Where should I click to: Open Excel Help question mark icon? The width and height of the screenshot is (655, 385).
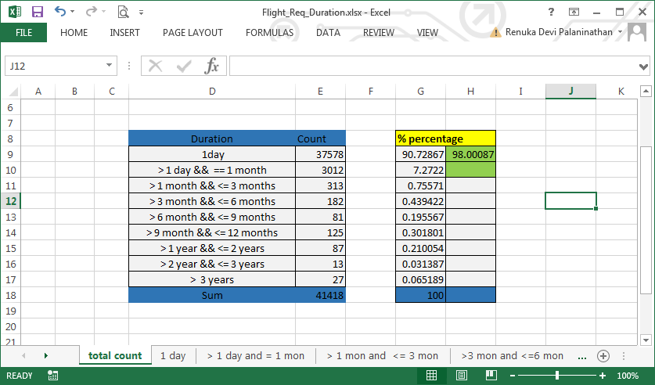tap(552, 12)
